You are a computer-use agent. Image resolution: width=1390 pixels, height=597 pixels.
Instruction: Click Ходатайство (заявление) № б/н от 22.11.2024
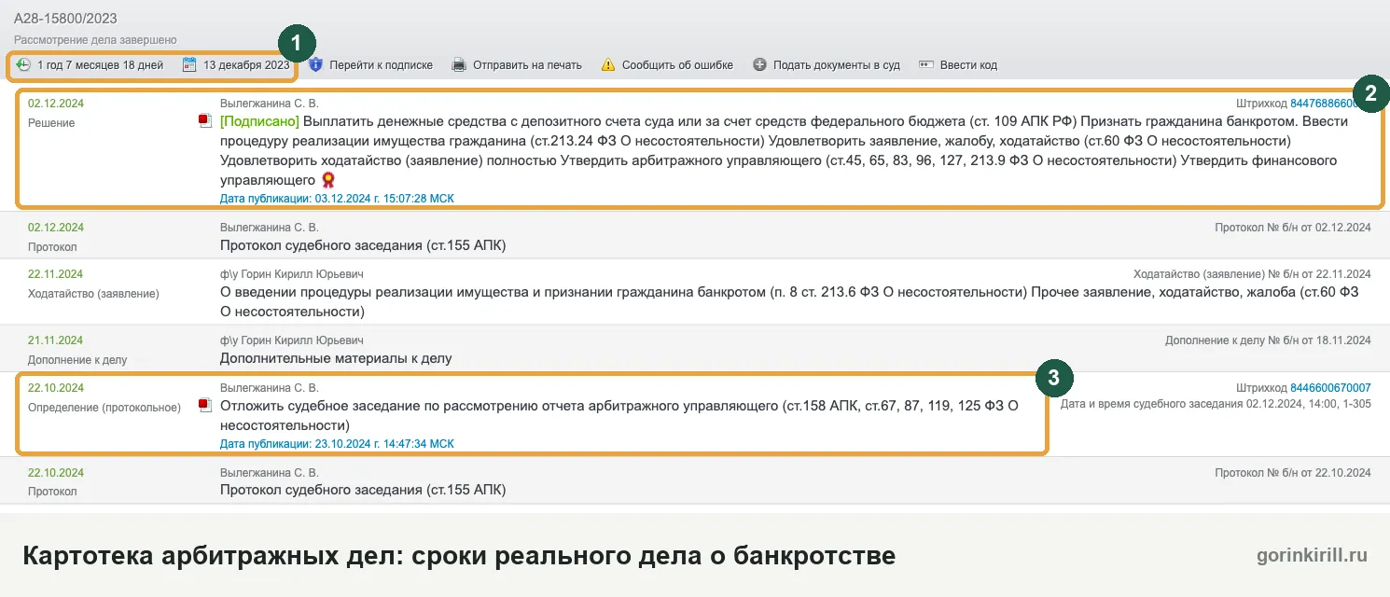(1252, 274)
